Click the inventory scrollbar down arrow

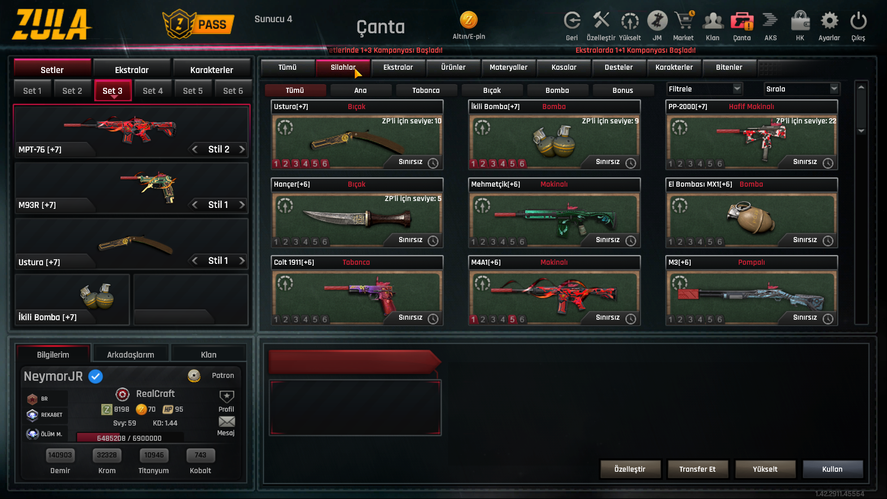click(861, 131)
